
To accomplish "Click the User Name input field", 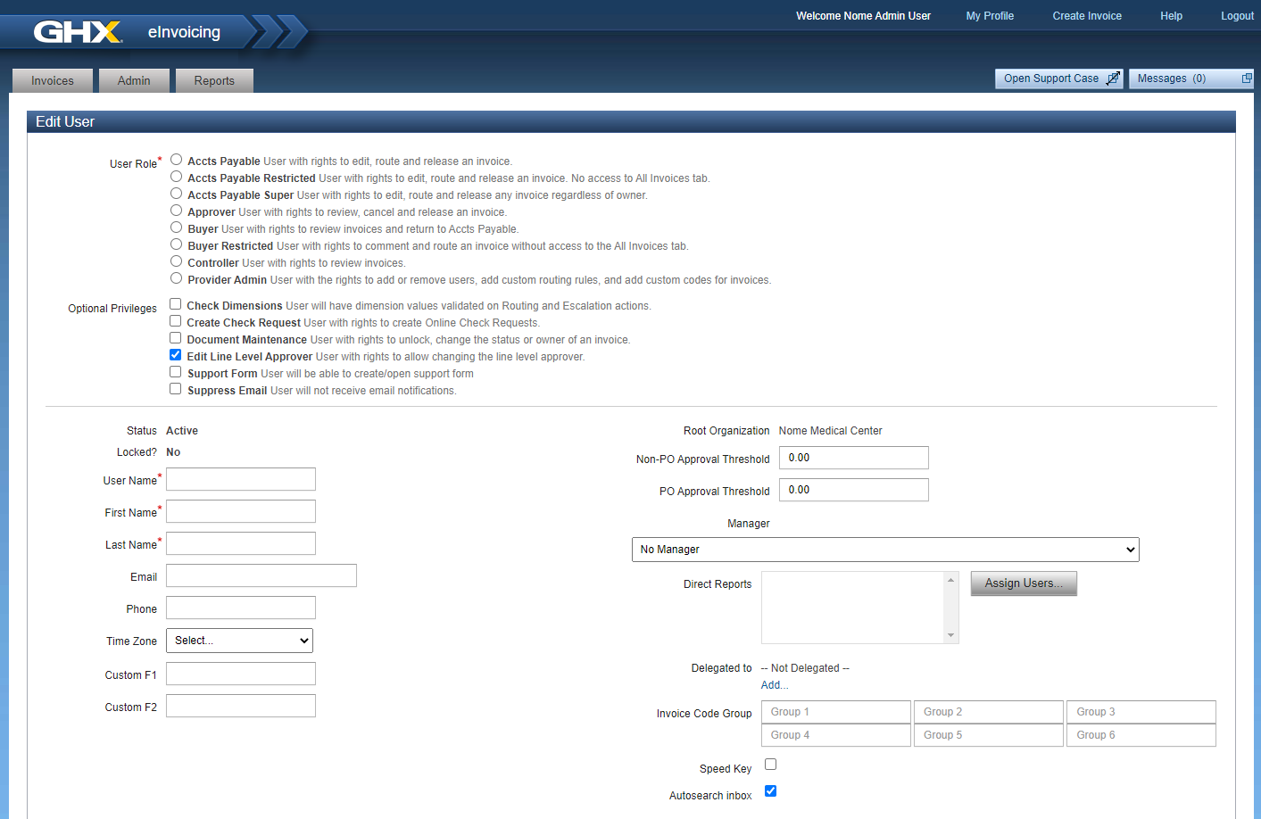I will (x=241, y=479).
